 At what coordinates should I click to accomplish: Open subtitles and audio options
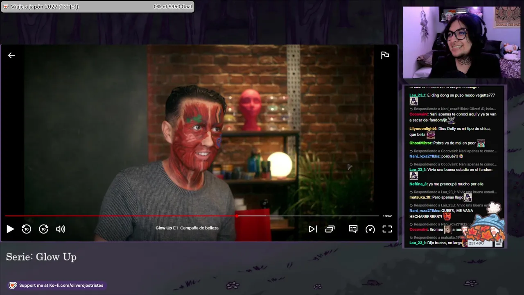point(353,229)
